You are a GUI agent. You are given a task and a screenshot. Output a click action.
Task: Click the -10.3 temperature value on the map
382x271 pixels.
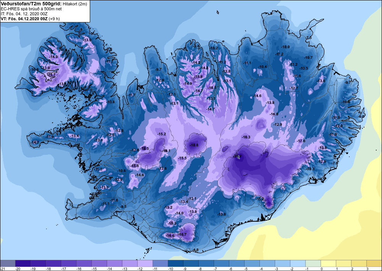point(310,169)
